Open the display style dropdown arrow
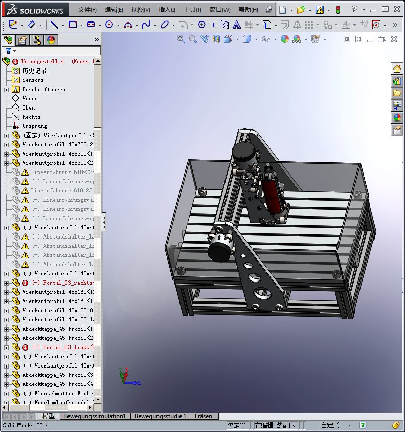This screenshot has width=405, height=432. click(x=256, y=40)
